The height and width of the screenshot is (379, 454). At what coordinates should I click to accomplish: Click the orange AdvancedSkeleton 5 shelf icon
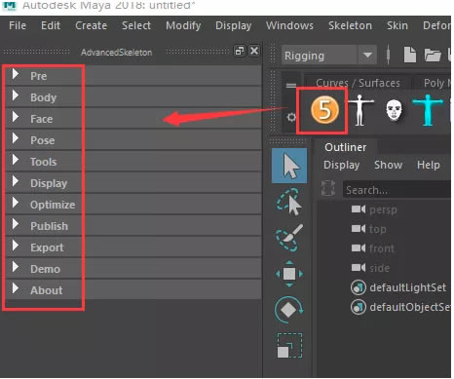(x=324, y=110)
